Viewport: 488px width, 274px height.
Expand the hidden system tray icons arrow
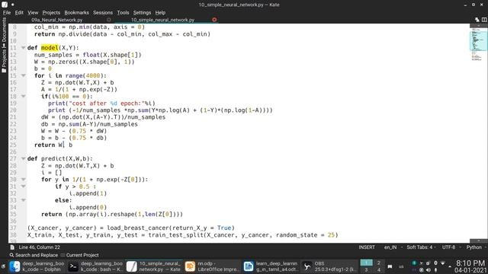(450, 266)
